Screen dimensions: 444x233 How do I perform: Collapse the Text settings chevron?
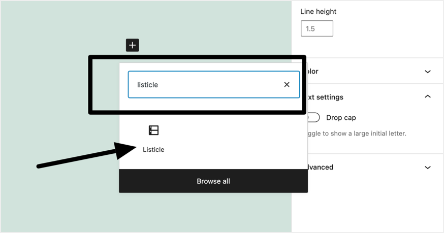coord(428,96)
